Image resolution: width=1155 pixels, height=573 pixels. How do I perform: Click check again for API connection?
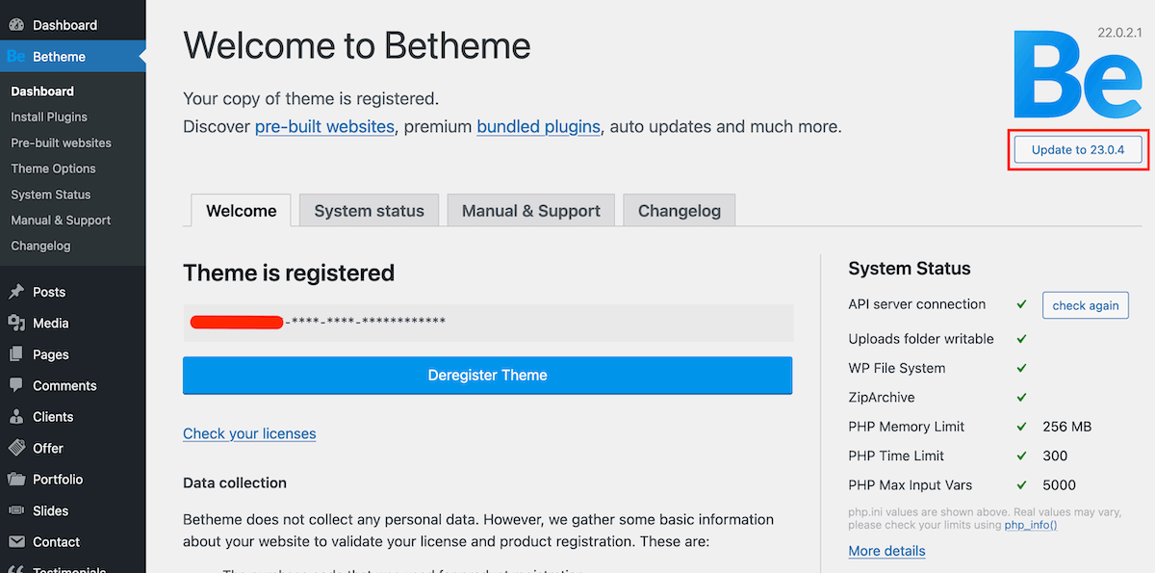[1085, 305]
